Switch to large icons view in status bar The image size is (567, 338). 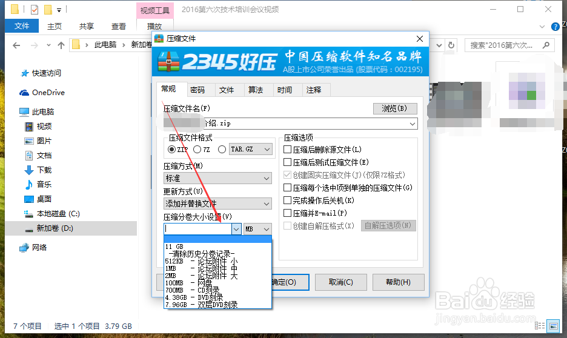click(x=553, y=326)
